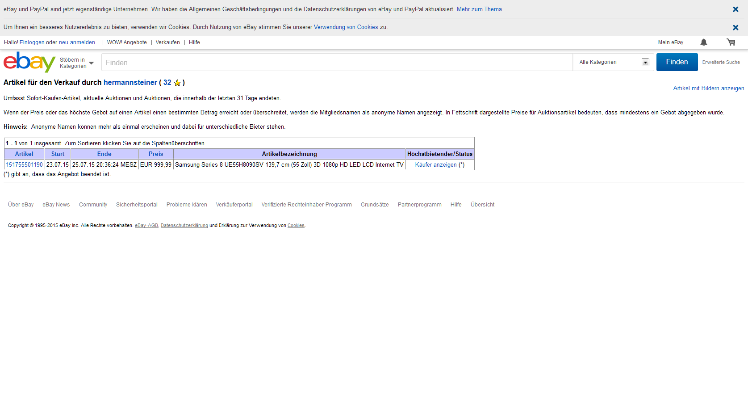This screenshot has width=748, height=404.
Task: Open Über eBay footer link
Action: 21,205
